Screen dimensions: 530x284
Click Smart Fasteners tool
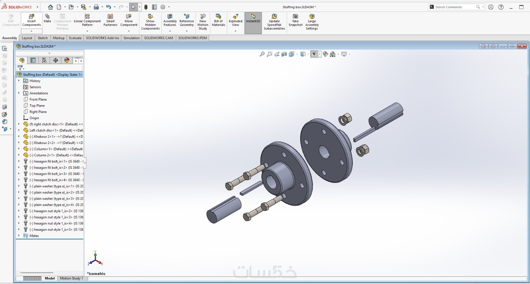pos(110,20)
